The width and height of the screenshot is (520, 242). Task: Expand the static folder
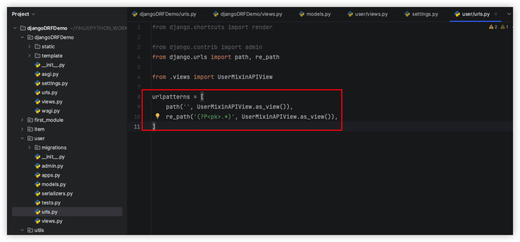[x=29, y=47]
